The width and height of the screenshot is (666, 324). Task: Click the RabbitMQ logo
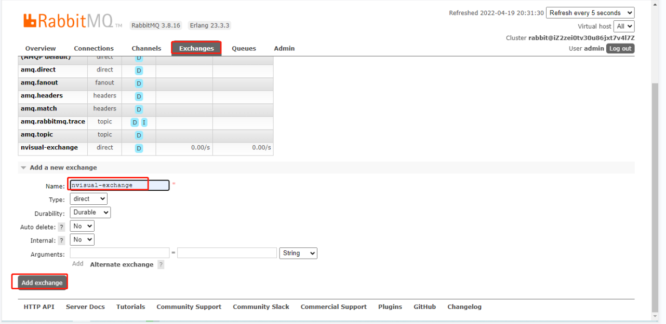click(x=73, y=21)
